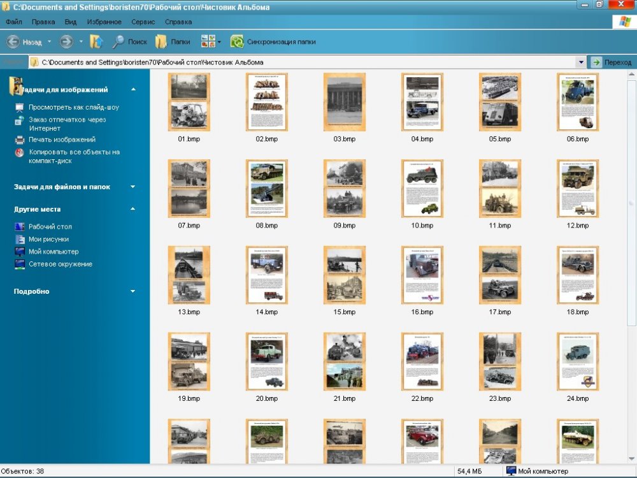
Task: Open the Back history dropdown arrow
Action: (x=49, y=42)
